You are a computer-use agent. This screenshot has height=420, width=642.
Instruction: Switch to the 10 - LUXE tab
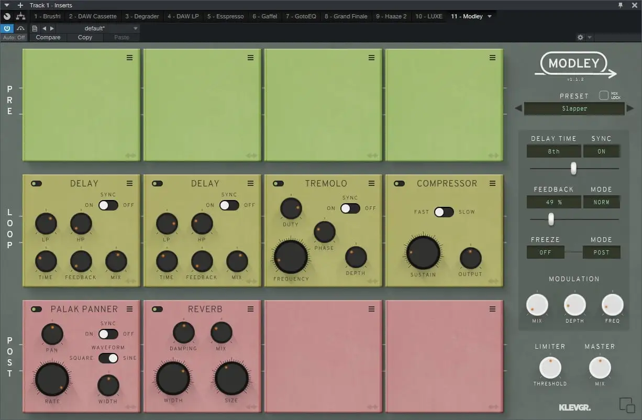(x=429, y=16)
